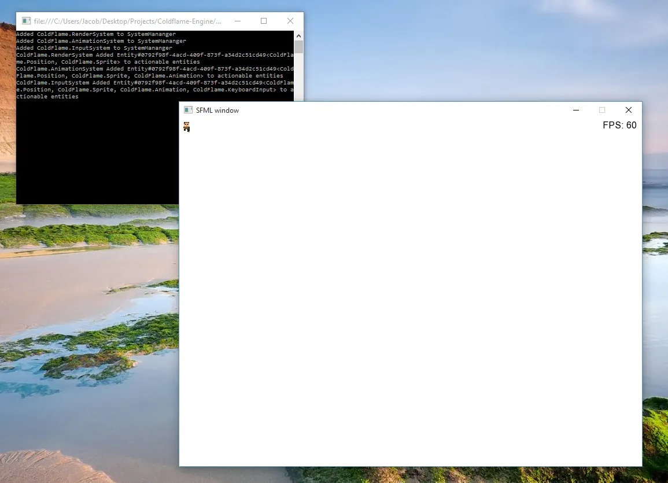Click the FPS: 60 counter text
Image resolution: width=668 pixels, height=483 pixels.
click(619, 126)
